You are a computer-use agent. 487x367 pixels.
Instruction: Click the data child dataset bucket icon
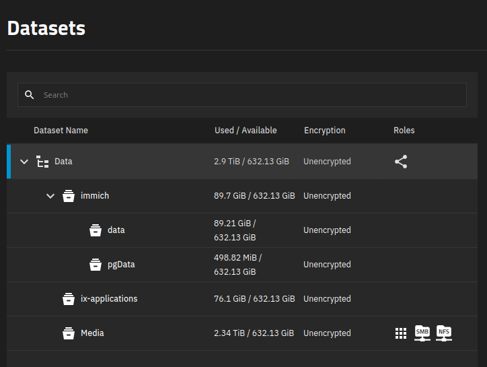tap(96, 230)
